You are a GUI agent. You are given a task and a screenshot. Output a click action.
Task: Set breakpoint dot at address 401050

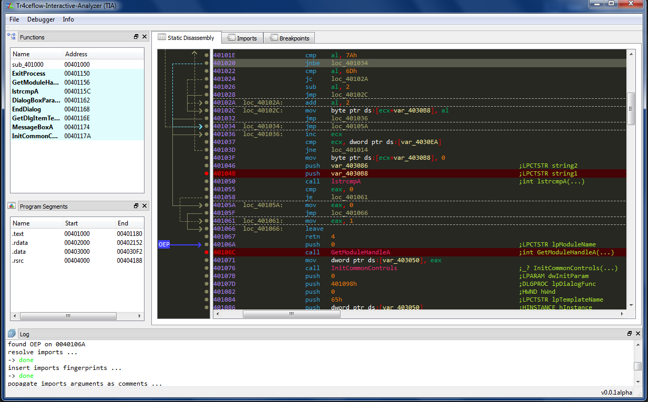(207, 181)
